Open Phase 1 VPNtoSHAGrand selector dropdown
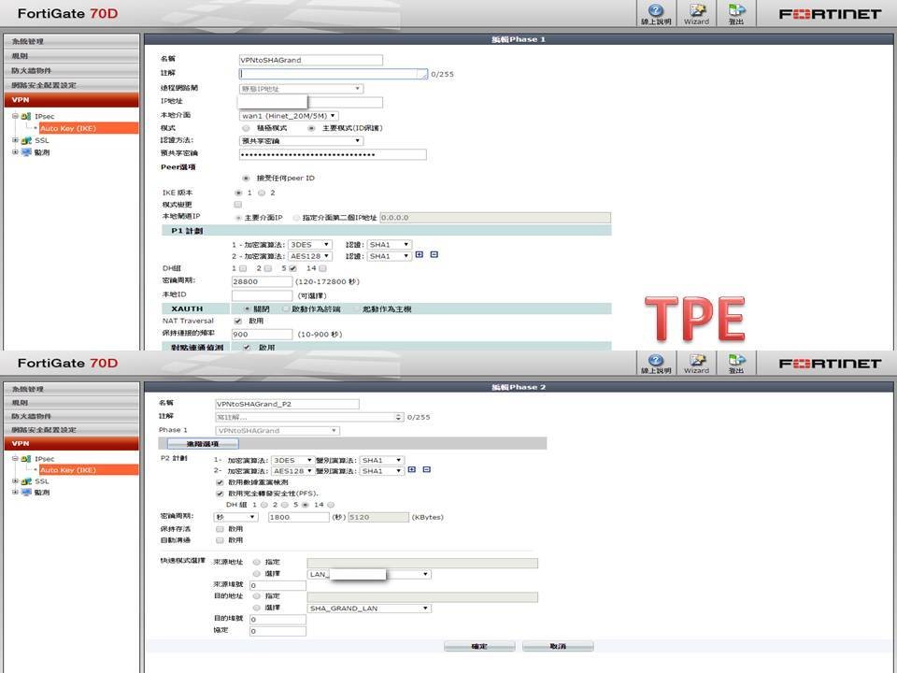This screenshot has width=897, height=673. click(278, 430)
